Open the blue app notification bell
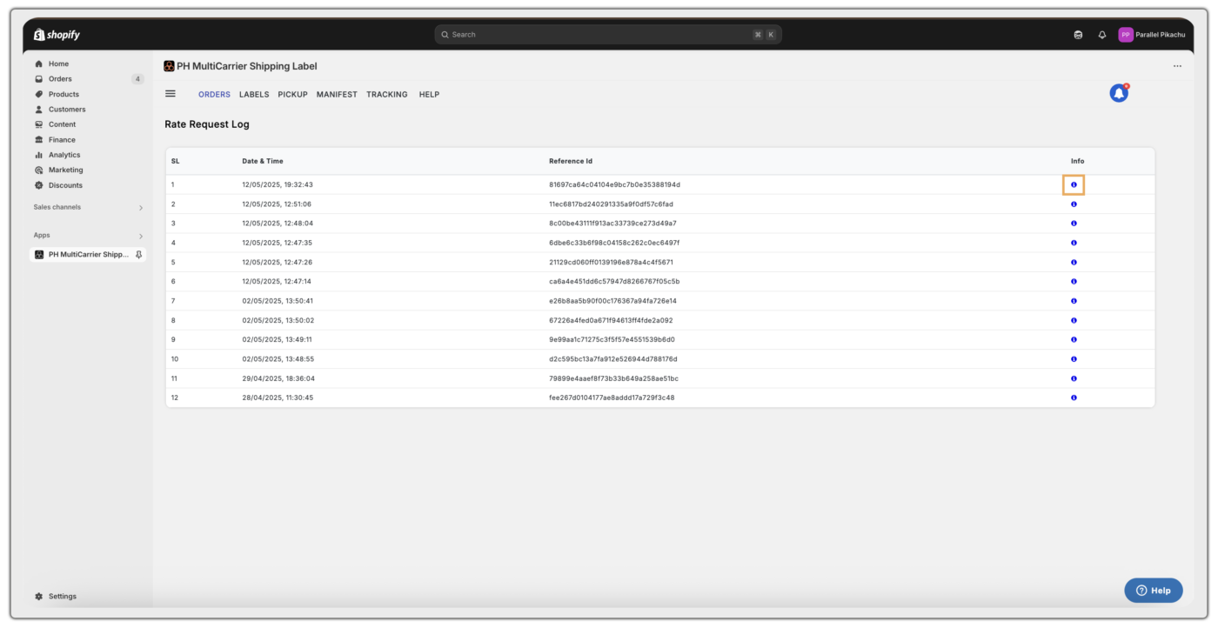This screenshot has width=1218, height=628. coord(1119,93)
